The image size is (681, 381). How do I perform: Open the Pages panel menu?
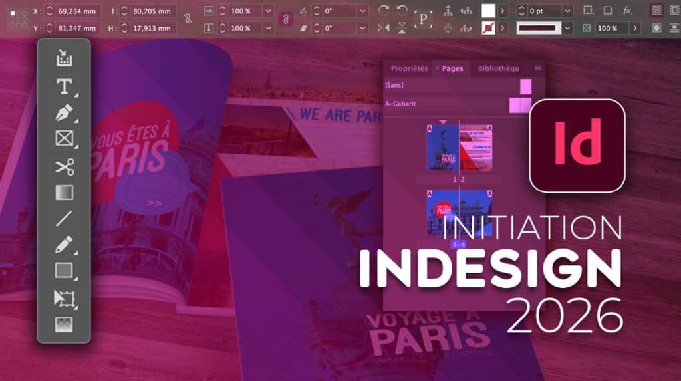tap(537, 68)
